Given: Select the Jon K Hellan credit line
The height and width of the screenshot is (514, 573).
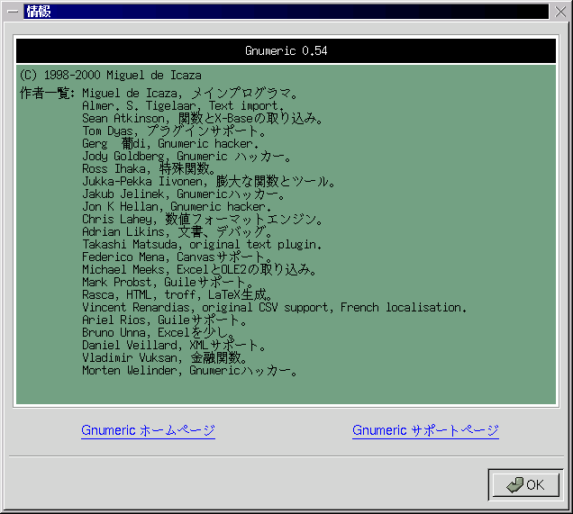Looking at the screenshot, I should [x=177, y=207].
